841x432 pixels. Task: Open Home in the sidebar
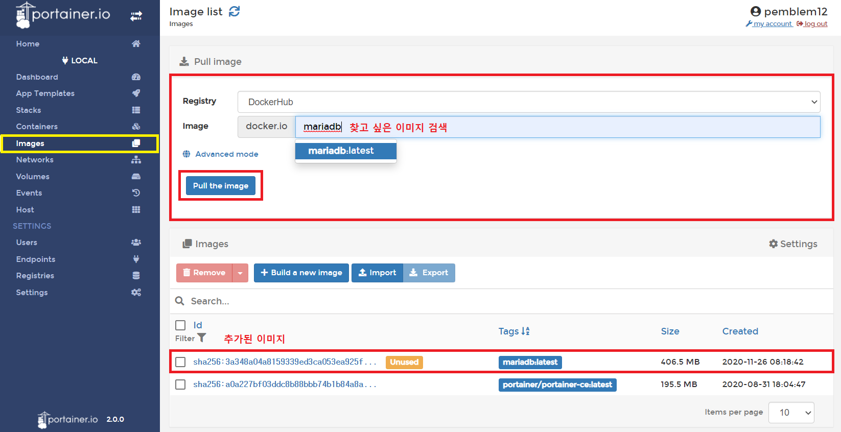point(28,44)
